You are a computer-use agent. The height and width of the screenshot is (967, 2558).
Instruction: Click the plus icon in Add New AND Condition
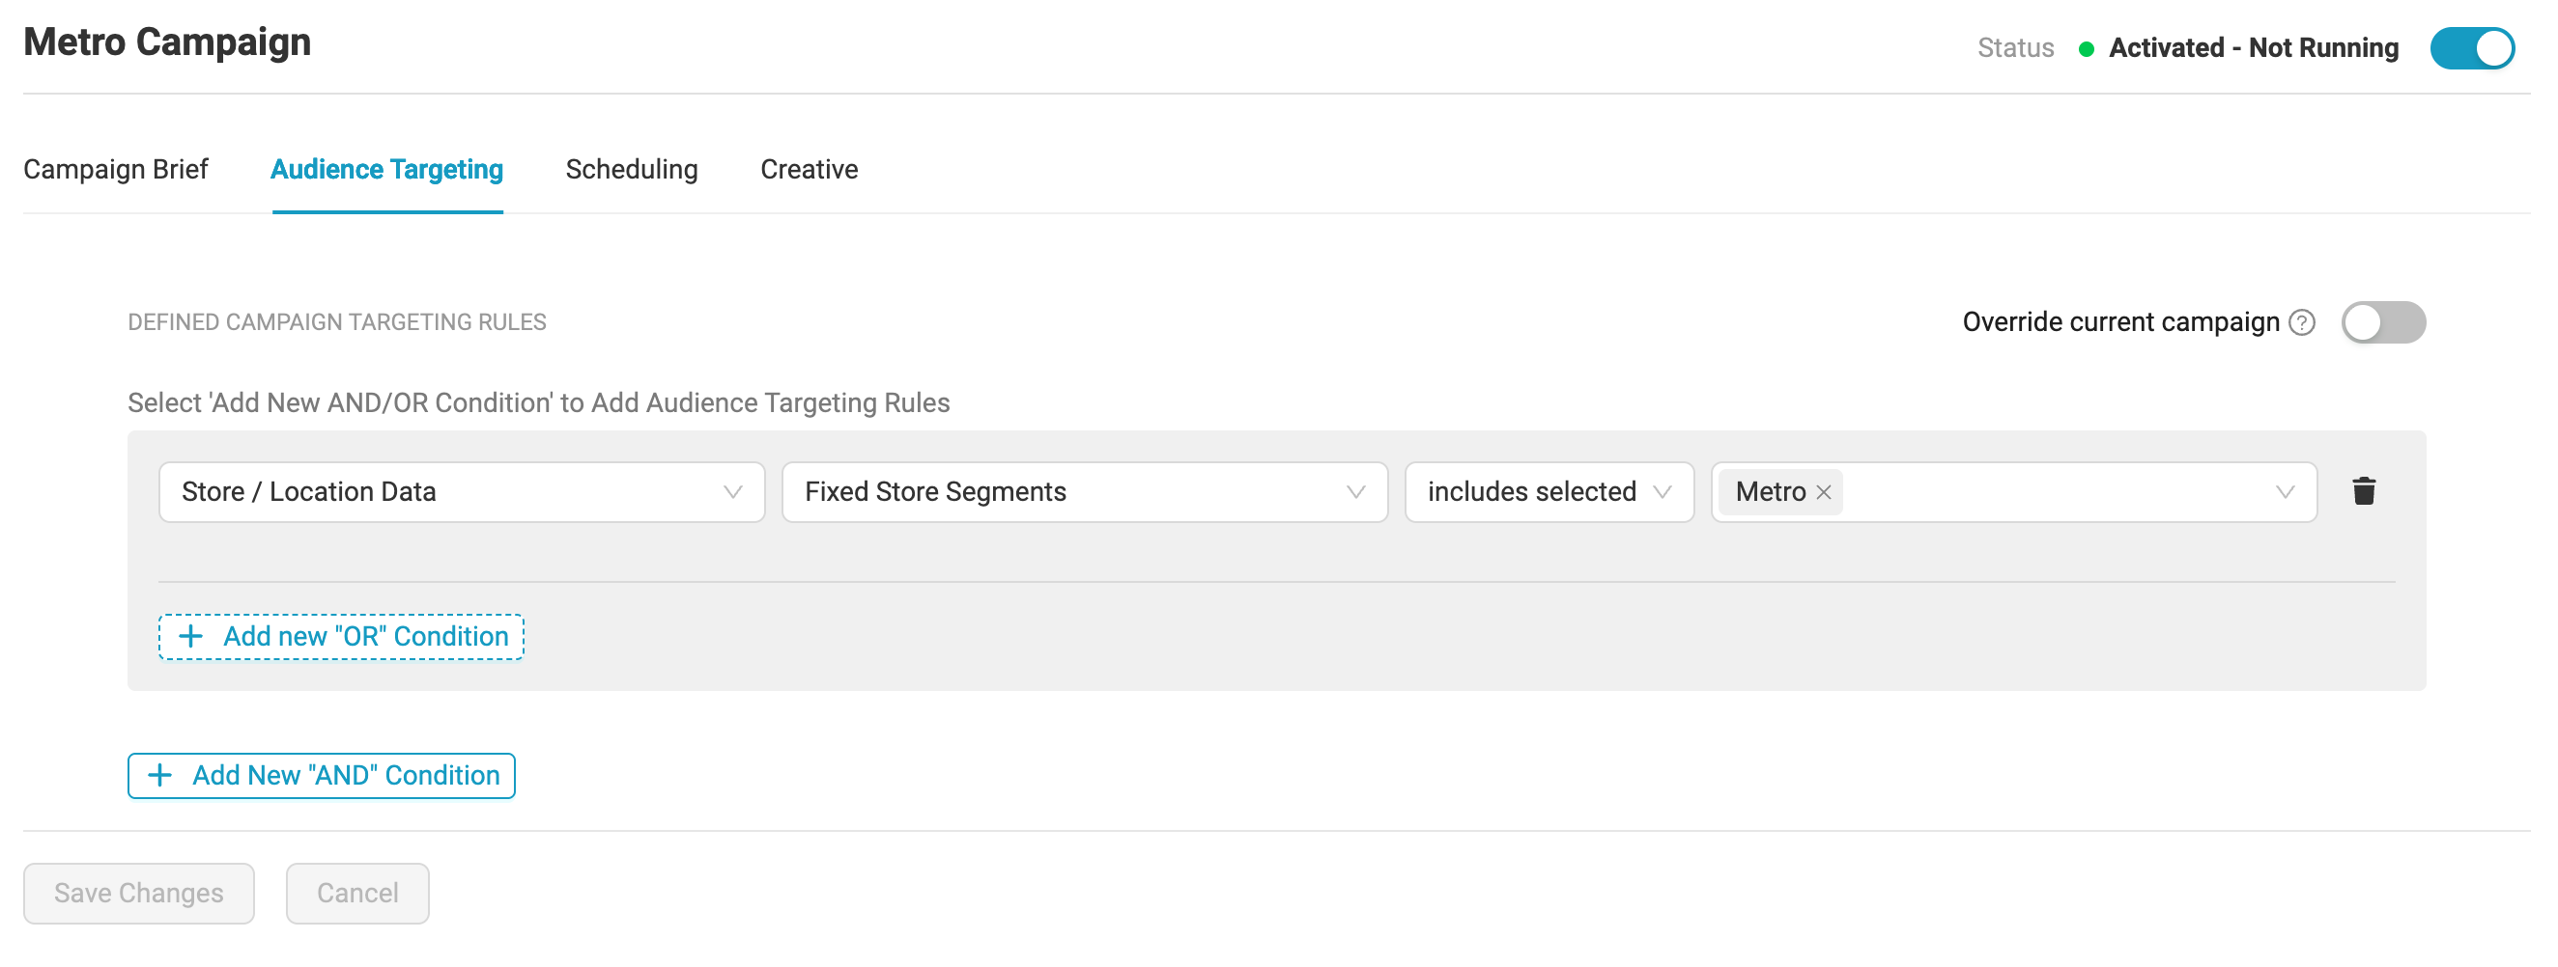click(160, 776)
